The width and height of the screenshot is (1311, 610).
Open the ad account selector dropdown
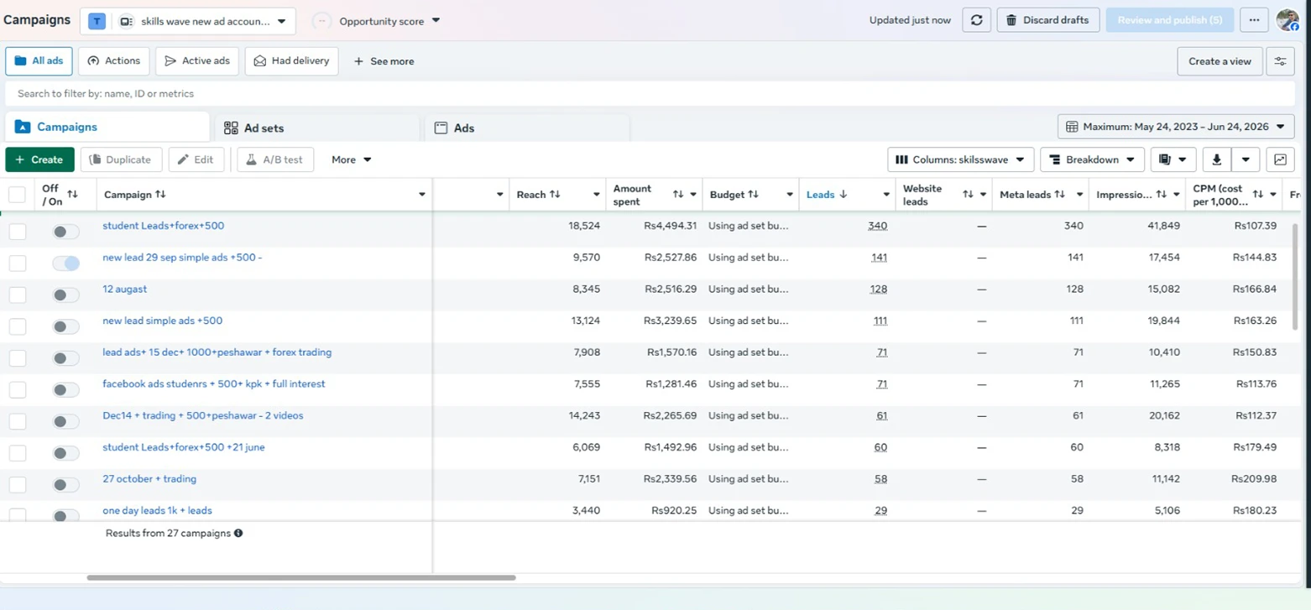[188, 21]
